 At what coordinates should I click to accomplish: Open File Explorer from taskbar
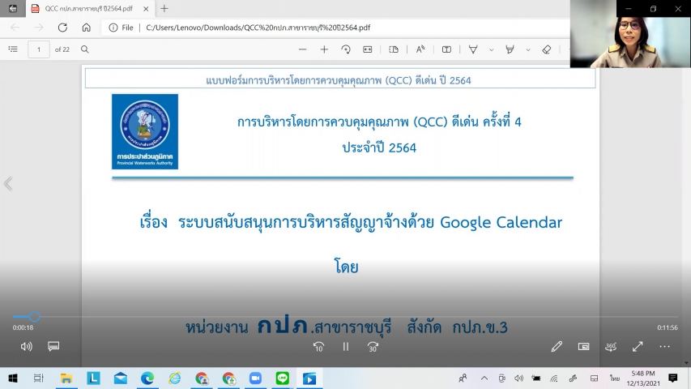click(66, 378)
